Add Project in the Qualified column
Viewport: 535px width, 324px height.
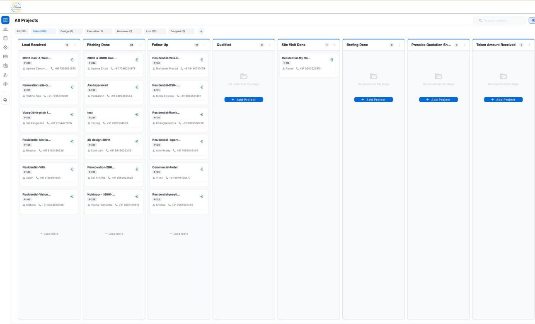pyautogui.click(x=244, y=100)
